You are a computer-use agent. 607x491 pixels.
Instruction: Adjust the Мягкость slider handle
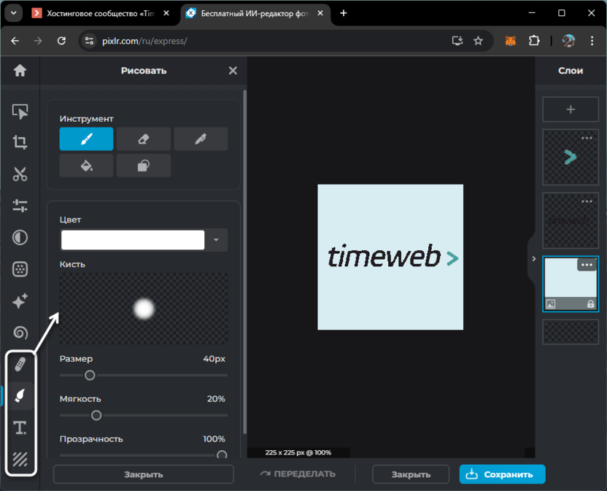(x=96, y=416)
